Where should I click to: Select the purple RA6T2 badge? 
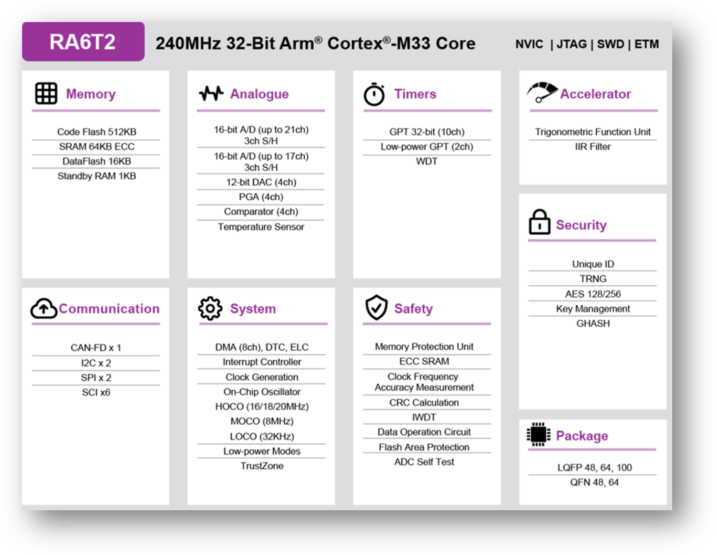click(83, 41)
